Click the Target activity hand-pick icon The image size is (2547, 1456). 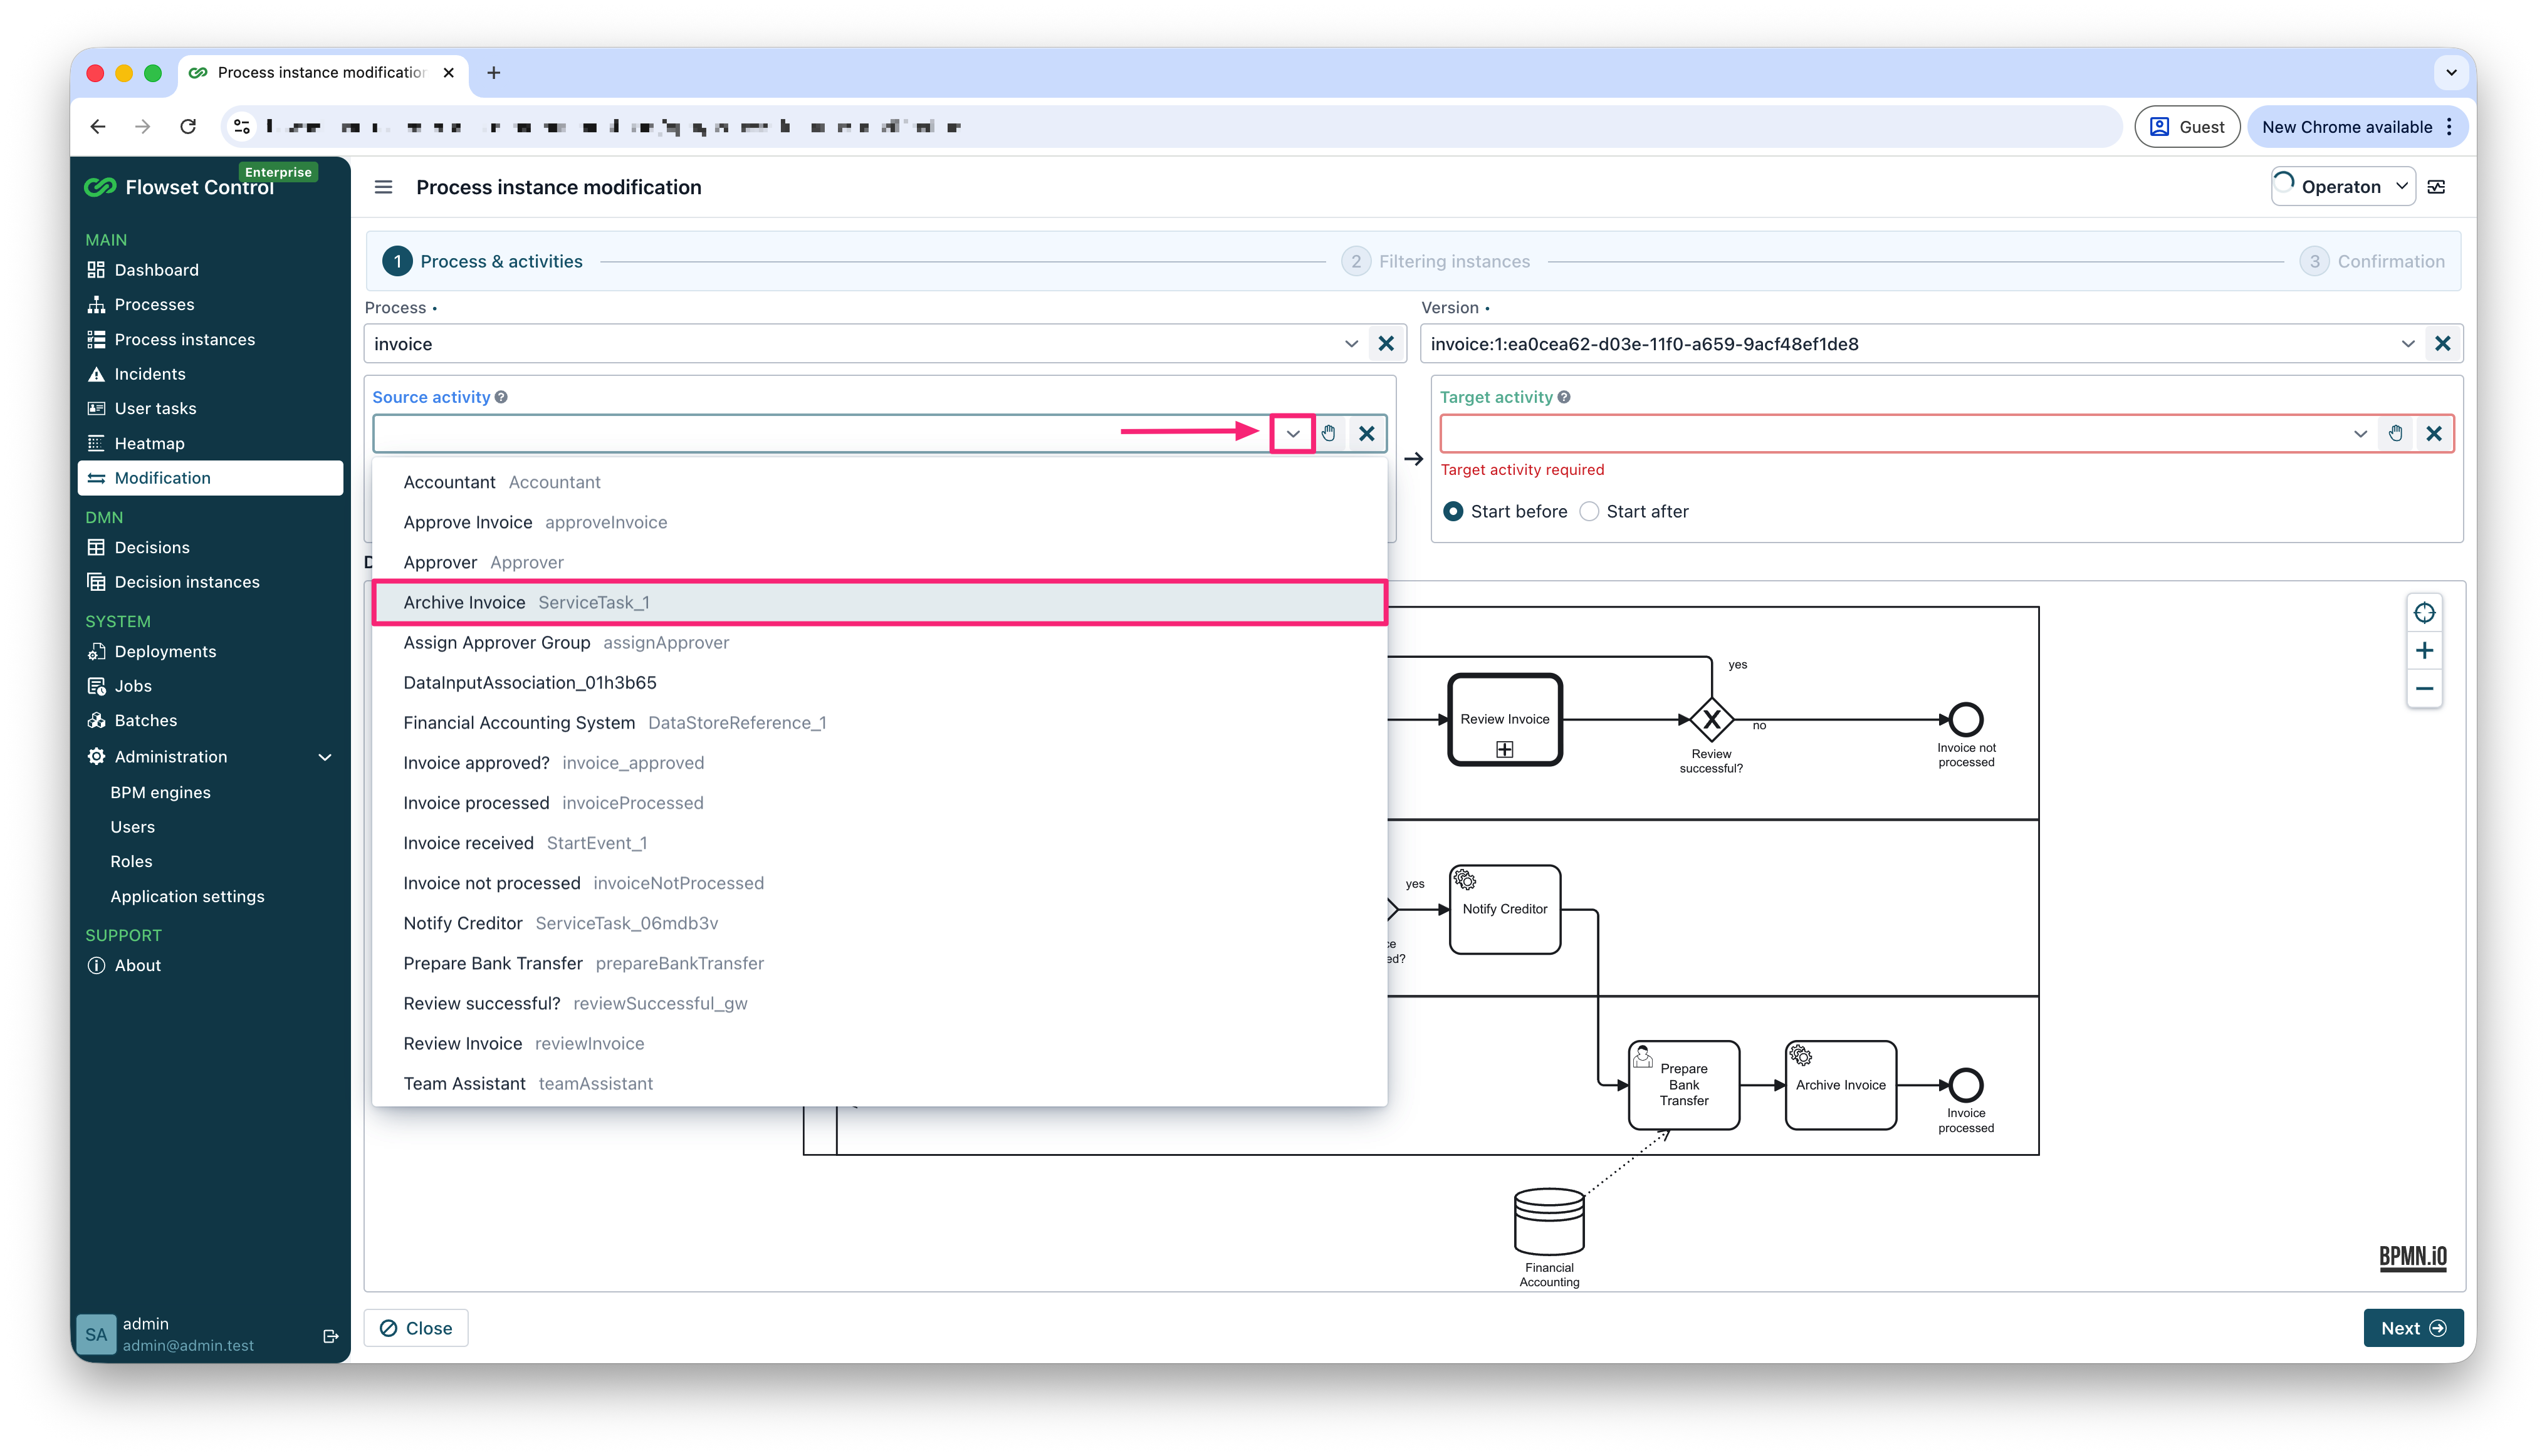click(x=2396, y=433)
